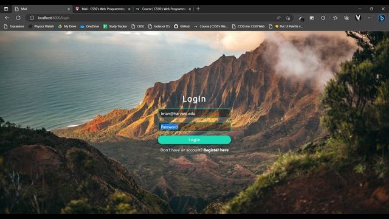
Task: Switch to the Mail localhost tab
Action: [42, 9]
